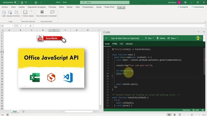207x116 pixels.
Task: Open the Programador ribbon tab
Action: 88,7
